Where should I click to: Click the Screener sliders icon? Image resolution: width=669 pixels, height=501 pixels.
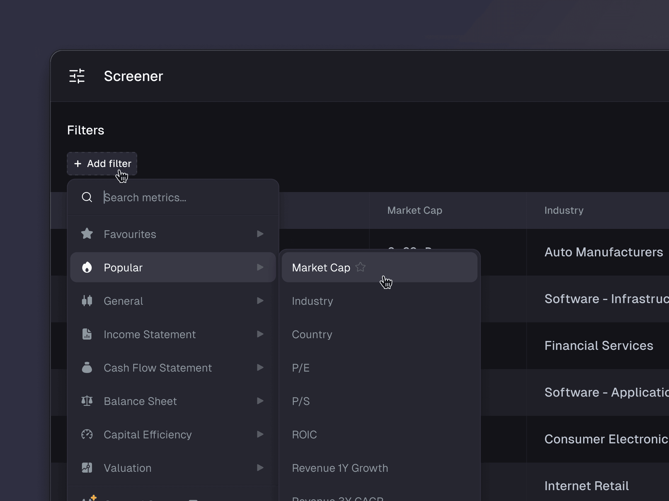[77, 76]
